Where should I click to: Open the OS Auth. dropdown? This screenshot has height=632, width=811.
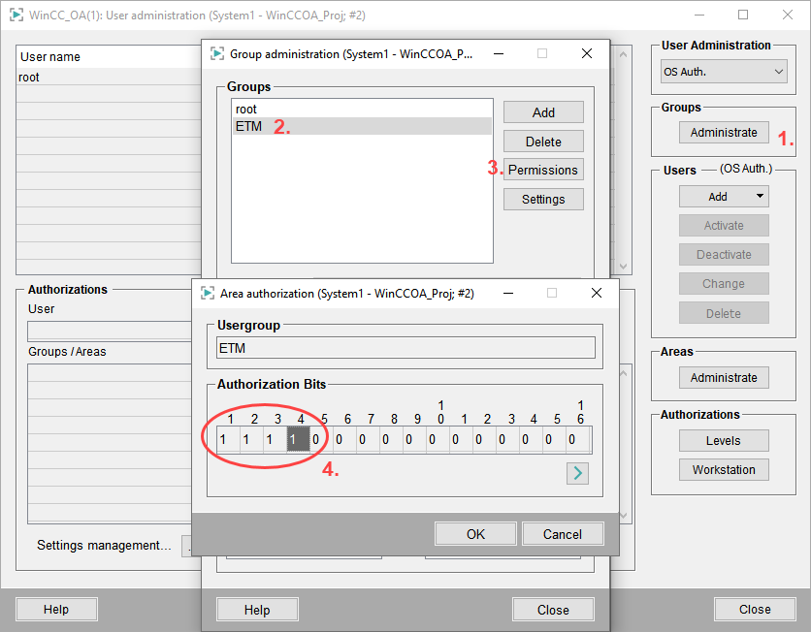click(724, 72)
